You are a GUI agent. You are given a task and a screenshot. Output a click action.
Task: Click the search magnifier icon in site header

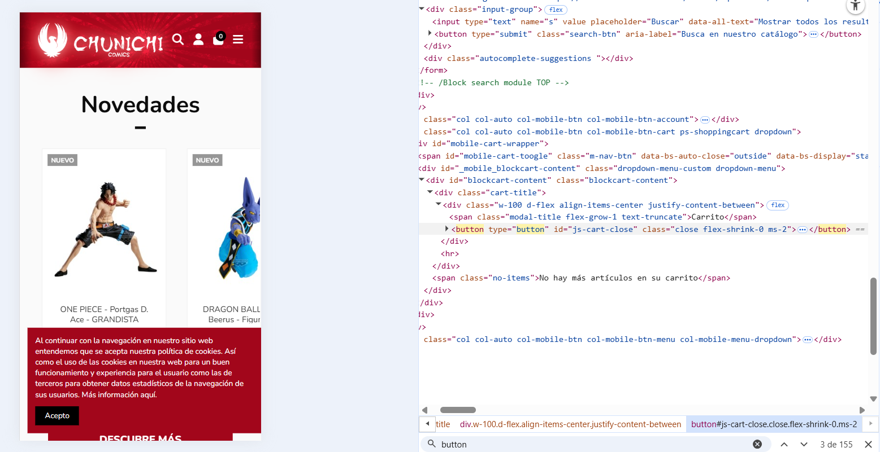coord(178,39)
